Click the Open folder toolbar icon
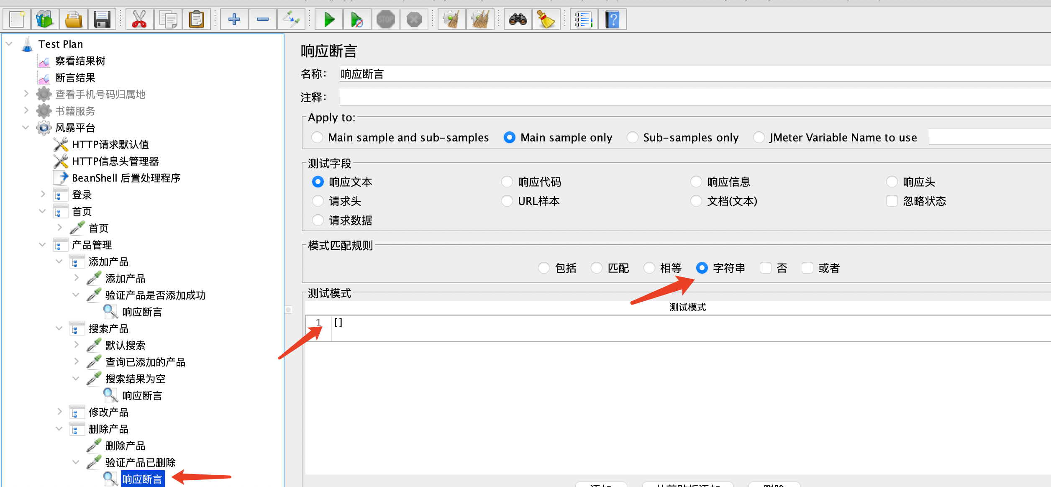Screen dimensions: 1051x487 [74, 20]
